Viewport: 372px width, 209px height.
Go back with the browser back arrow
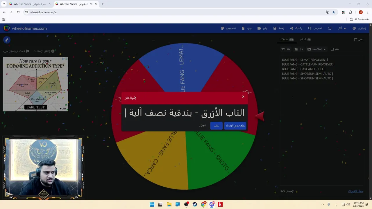pos(4,12)
